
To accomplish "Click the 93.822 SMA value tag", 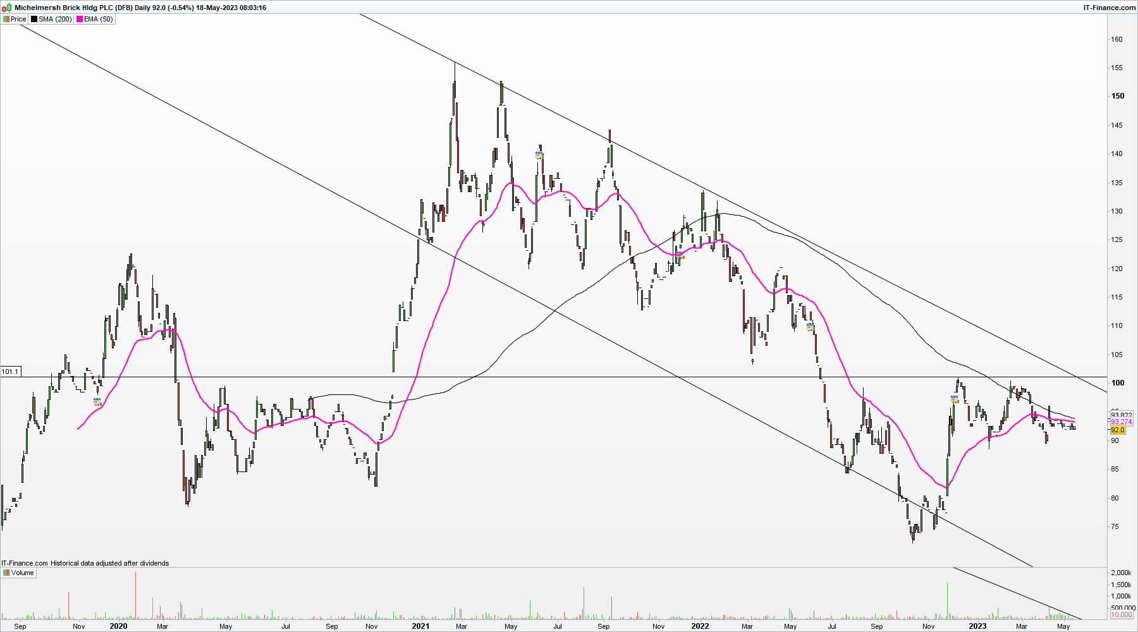I will pos(1121,415).
